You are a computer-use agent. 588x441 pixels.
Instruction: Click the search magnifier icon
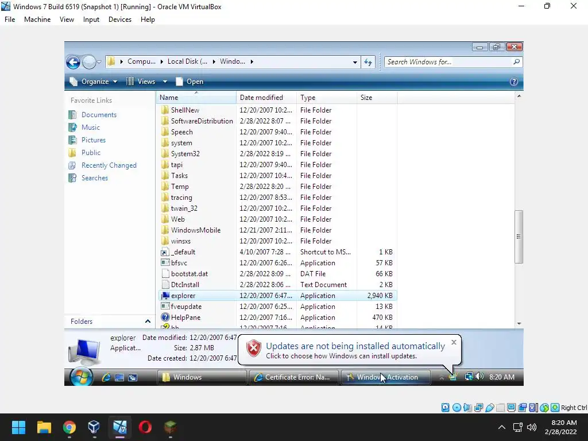pyautogui.click(x=516, y=62)
